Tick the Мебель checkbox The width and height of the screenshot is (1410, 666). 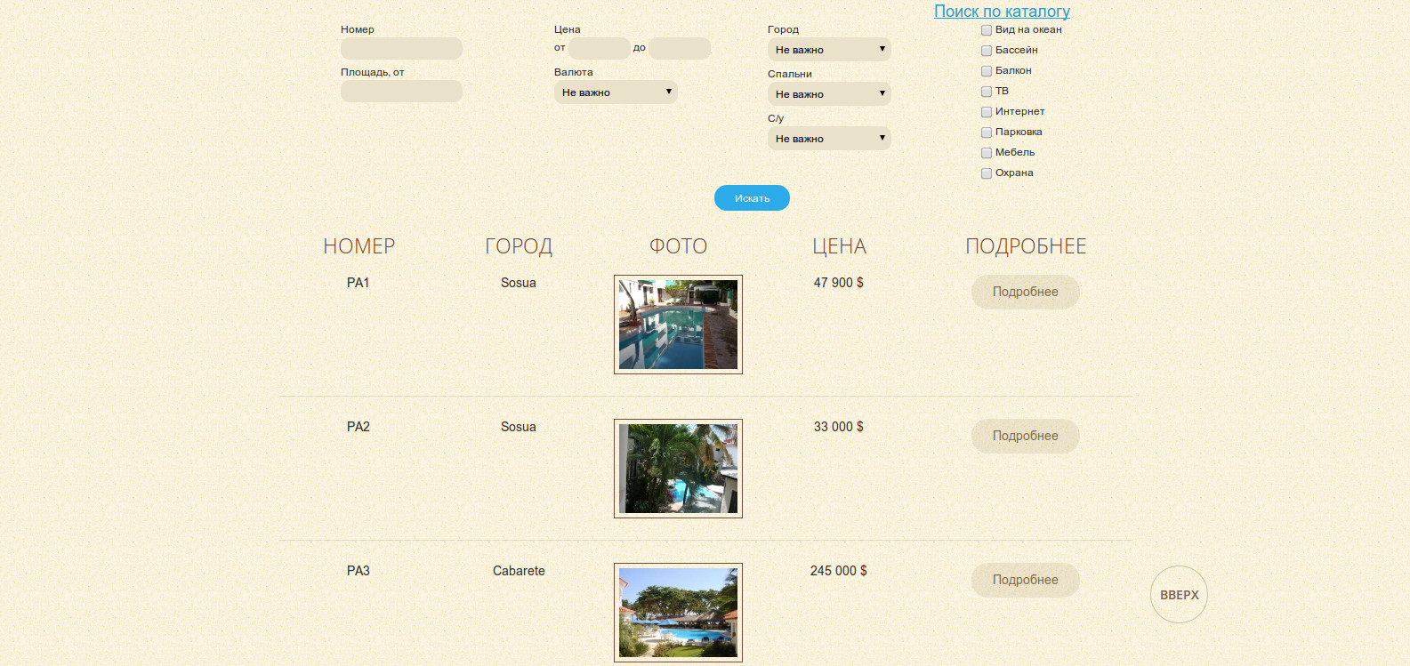987,153
